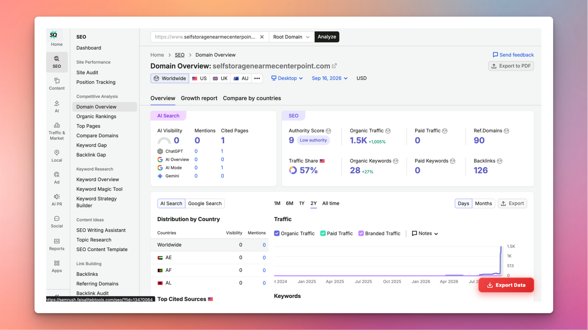Screen dimensions: 588x330
Task: Click the Analyze button
Action: 327,37
